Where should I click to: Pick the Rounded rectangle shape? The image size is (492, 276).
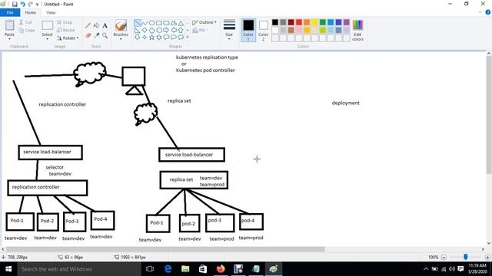click(x=166, y=23)
